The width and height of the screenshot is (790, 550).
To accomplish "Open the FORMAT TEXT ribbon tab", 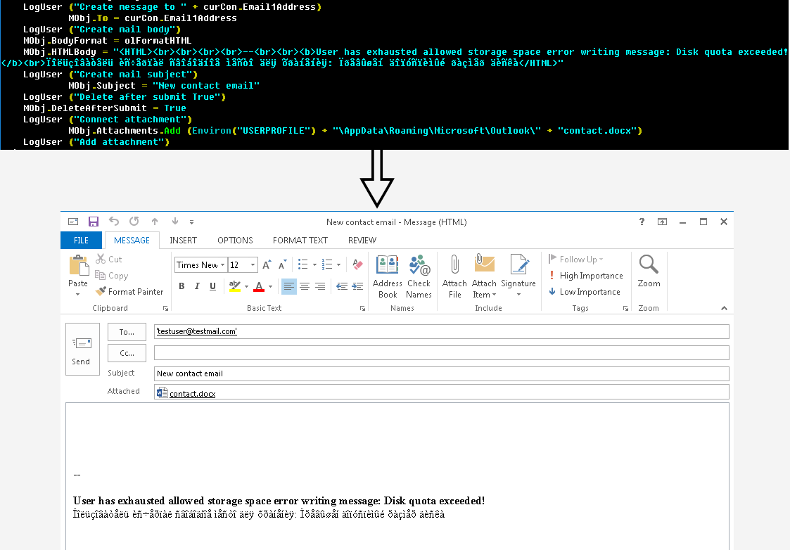I will [300, 240].
